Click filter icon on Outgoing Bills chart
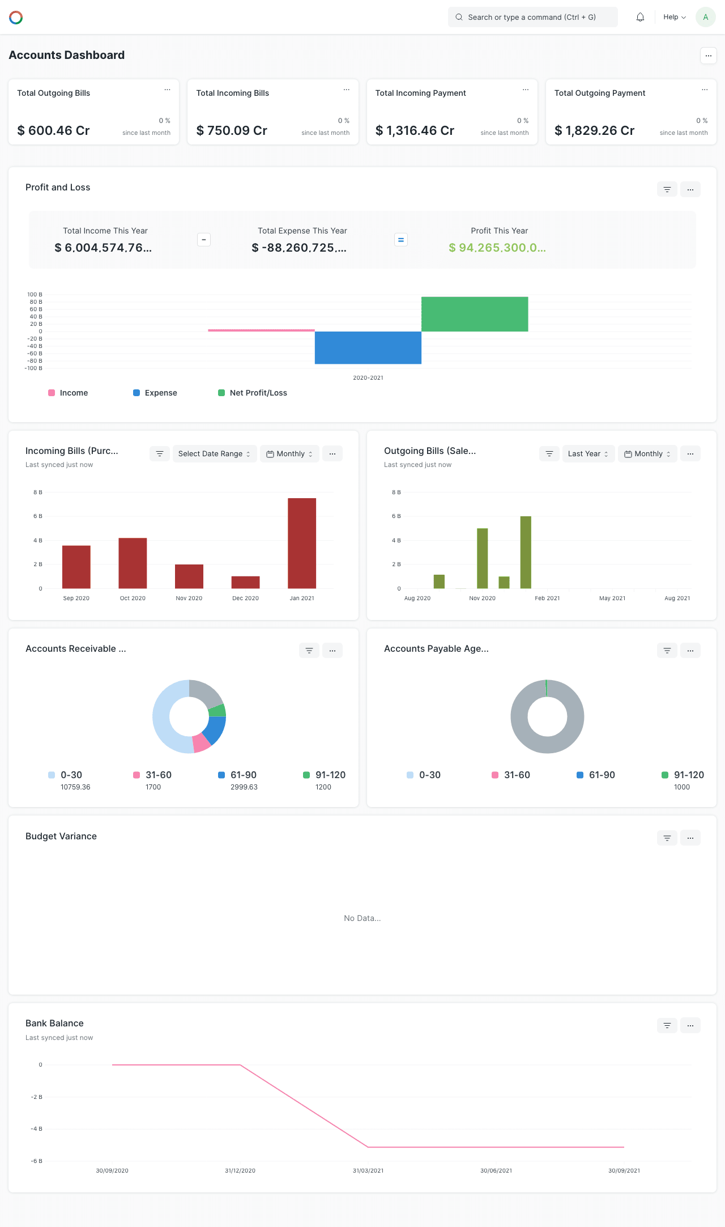 point(549,454)
